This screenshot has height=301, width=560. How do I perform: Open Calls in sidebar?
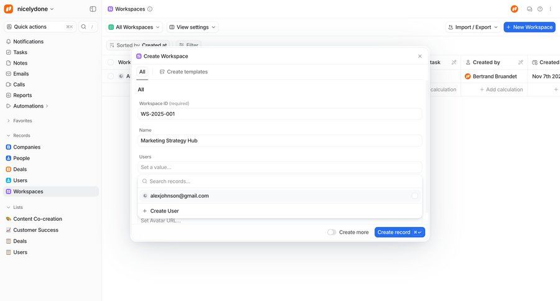19,84
